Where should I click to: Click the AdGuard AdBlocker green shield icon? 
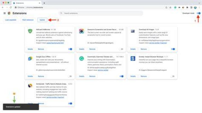pyautogui.click(x=30, y=31)
